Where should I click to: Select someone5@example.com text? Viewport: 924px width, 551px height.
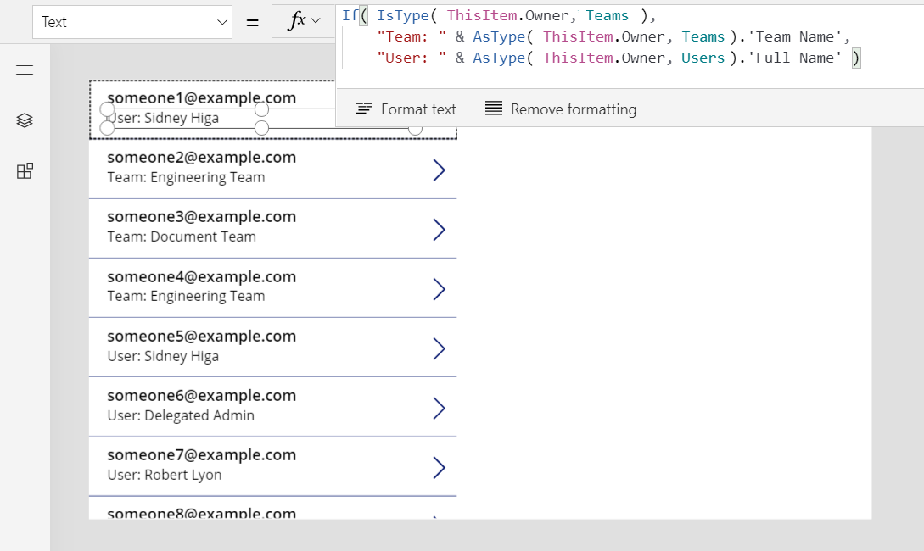coord(202,337)
